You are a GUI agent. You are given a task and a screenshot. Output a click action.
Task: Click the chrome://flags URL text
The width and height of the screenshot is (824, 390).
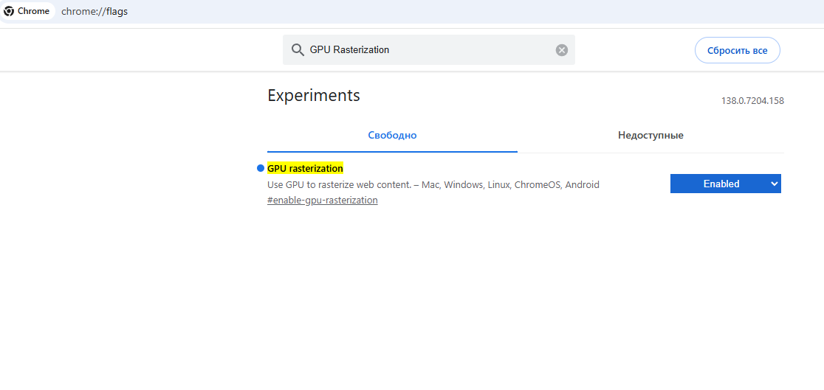[95, 12]
